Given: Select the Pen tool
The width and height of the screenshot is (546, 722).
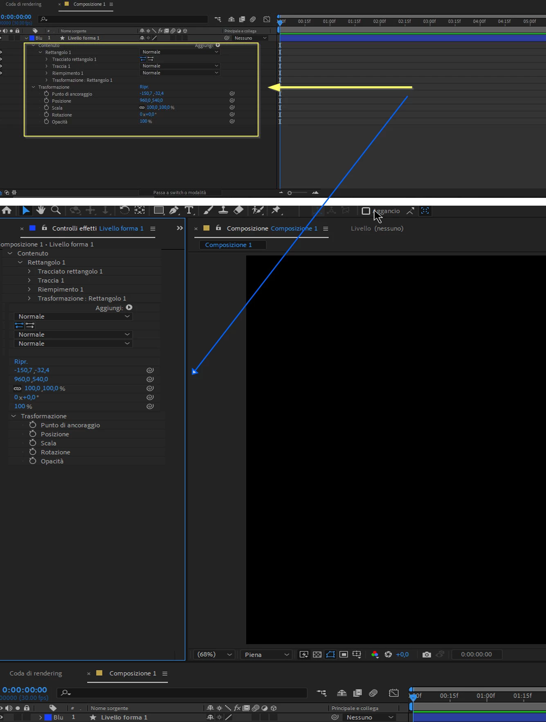Looking at the screenshot, I should click(x=174, y=210).
